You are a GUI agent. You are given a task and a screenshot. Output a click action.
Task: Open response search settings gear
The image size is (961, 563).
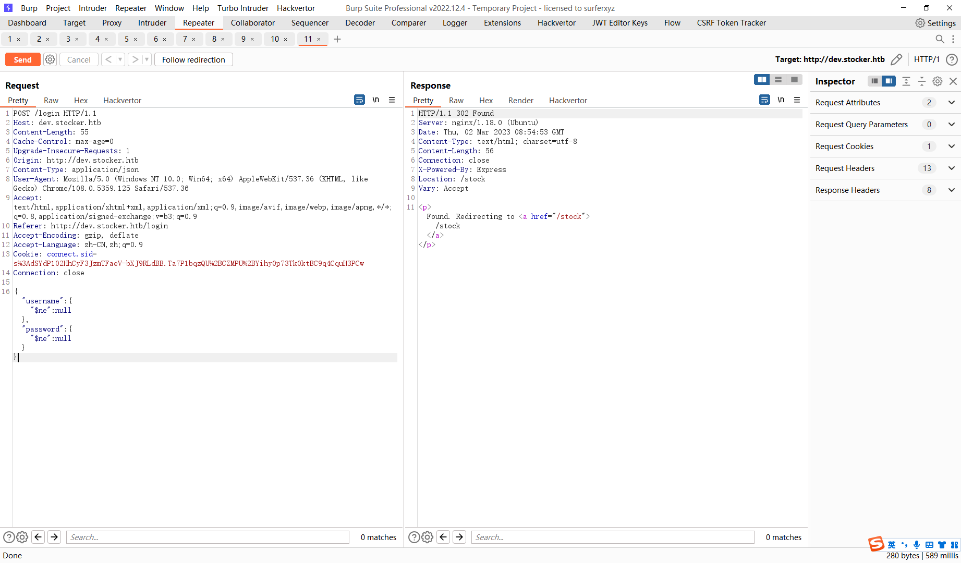pyautogui.click(x=427, y=537)
